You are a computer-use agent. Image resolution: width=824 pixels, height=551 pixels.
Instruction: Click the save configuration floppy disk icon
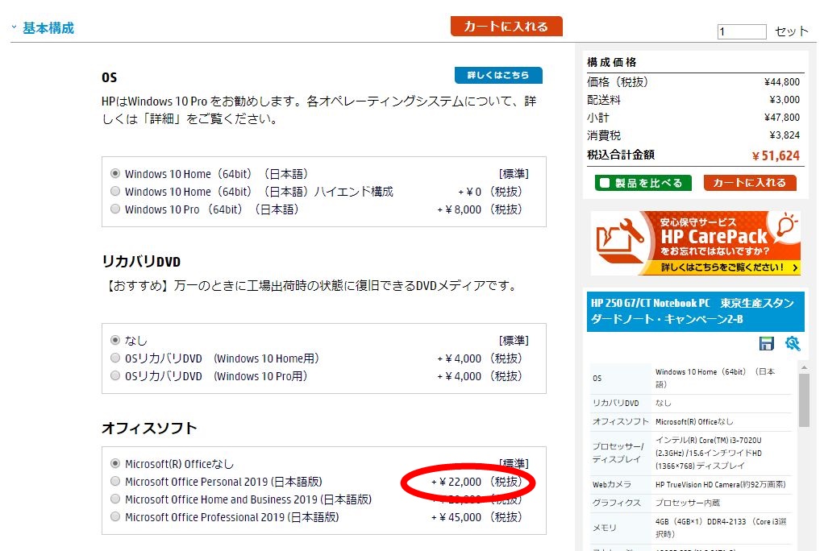pos(767,343)
